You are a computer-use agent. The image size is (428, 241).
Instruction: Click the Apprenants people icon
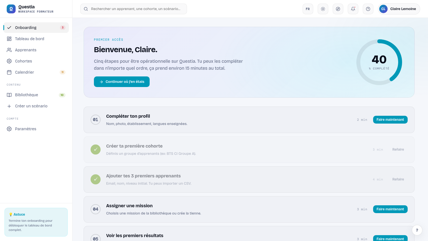9,50
